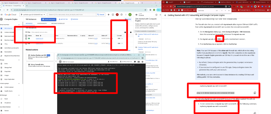
Task: Tick the checkbox for mynet-eu-vm row
Action: 26,39
